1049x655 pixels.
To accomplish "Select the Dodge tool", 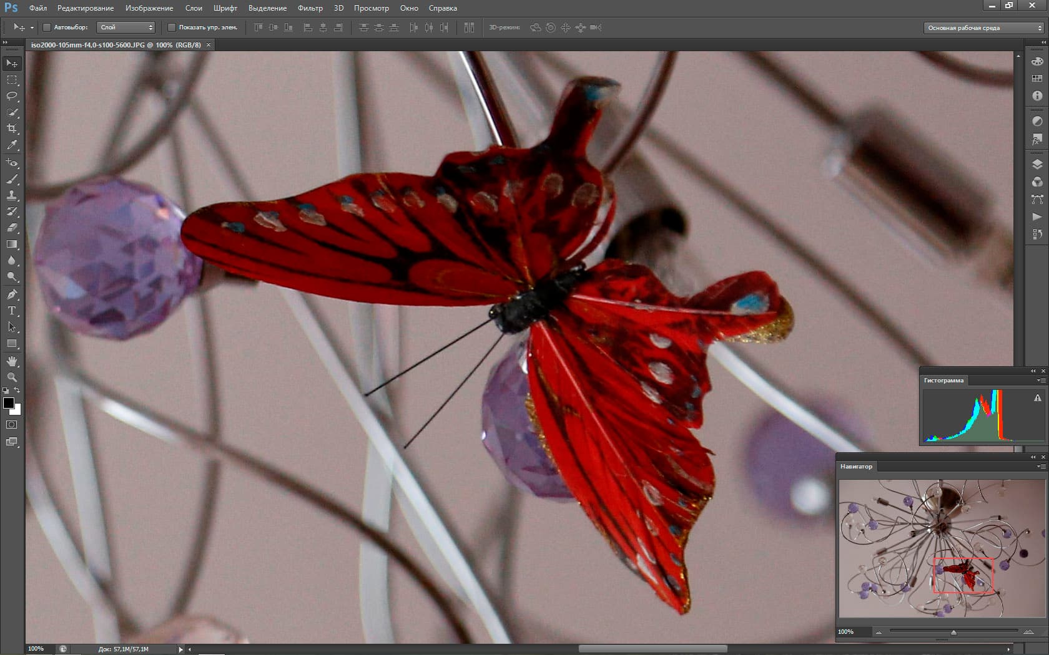I will [x=12, y=276].
